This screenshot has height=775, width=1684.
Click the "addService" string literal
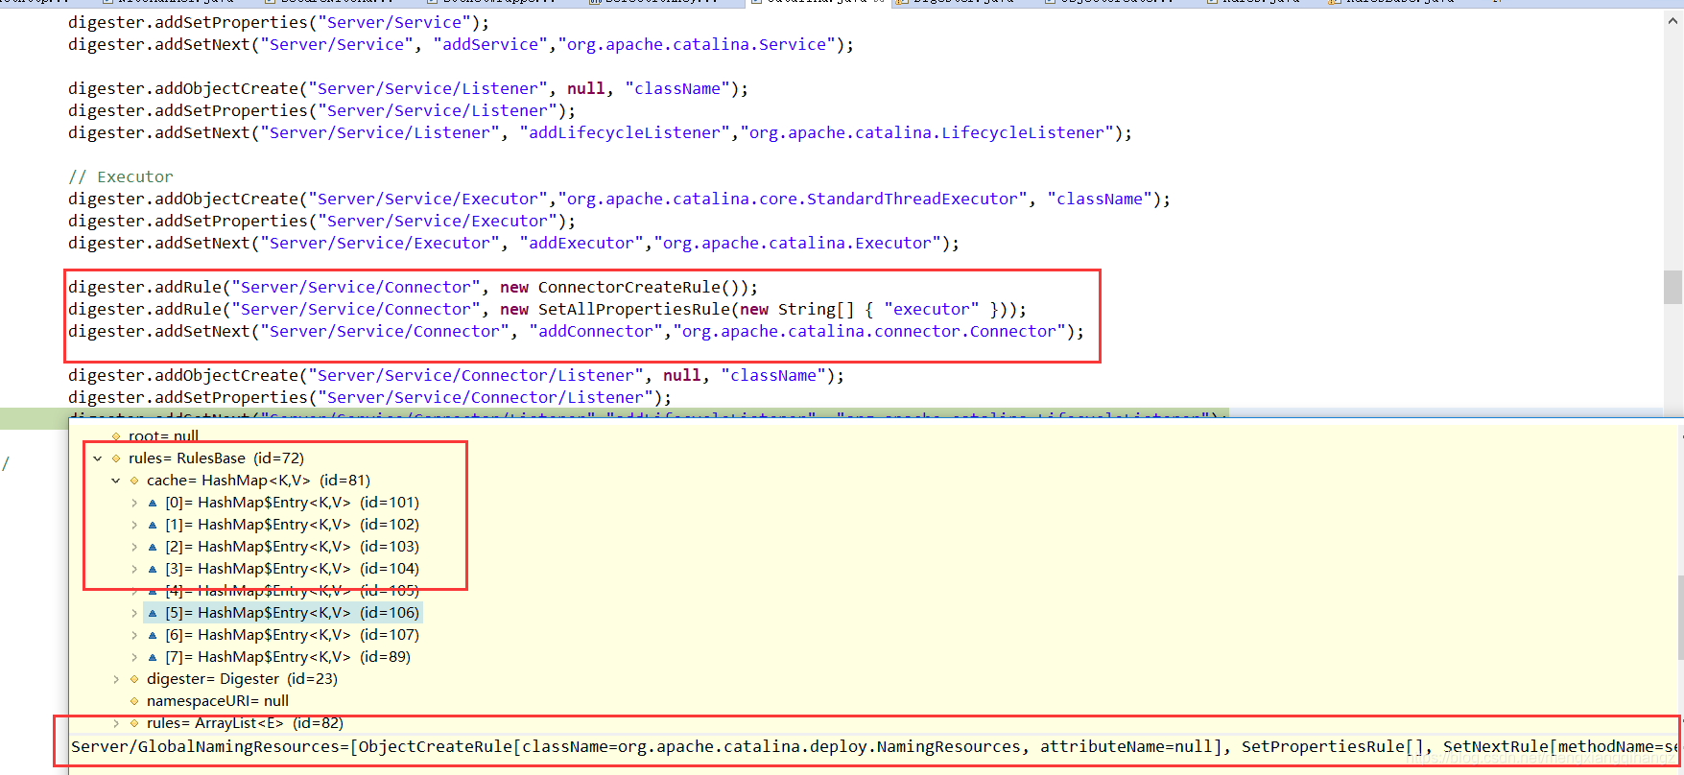coord(490,45)
